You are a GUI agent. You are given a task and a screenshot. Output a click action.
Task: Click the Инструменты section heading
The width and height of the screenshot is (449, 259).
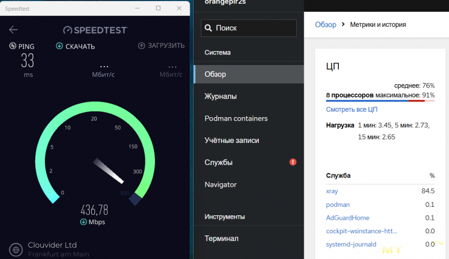tap(224, 217)
